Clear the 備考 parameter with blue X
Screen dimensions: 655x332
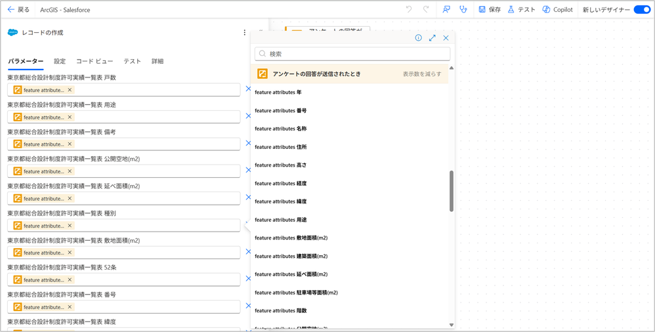[x=247, y=143]
